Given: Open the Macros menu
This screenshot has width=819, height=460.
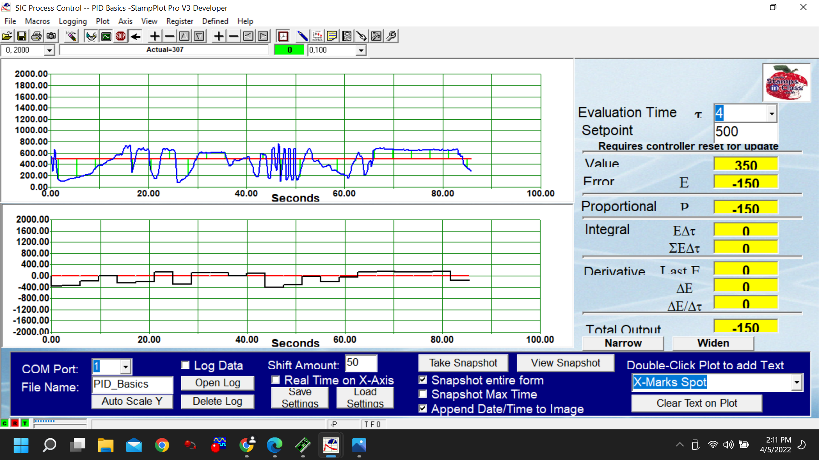Looking at the screenshot, I should [37, 21].
